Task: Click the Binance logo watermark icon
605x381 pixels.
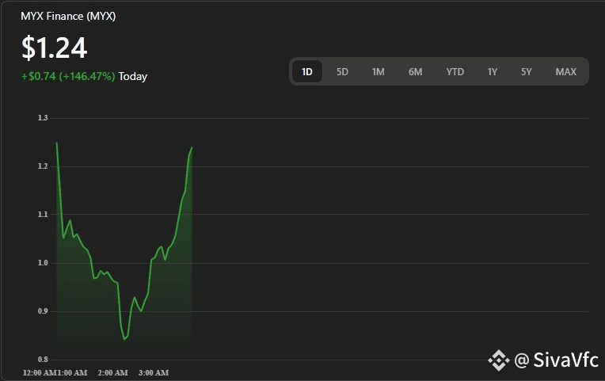Action: [x=499, y=360]
